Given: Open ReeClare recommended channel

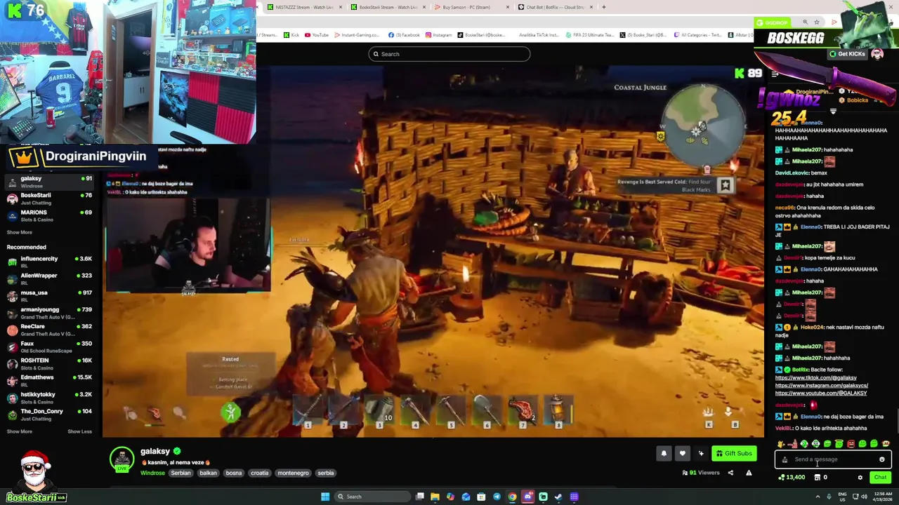Looking at the screenshot, I should click(x=49, y=330).
